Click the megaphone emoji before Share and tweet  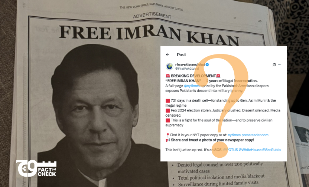pyautogui.click(x=168, y=140)
